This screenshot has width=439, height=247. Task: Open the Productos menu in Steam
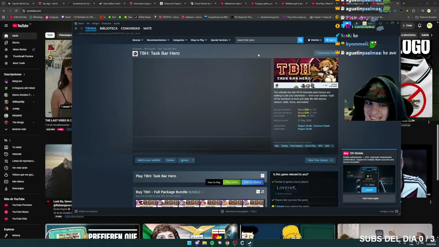point(106,24)
